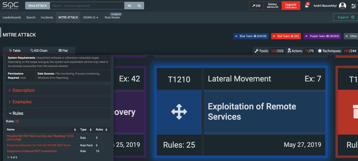Image resolution: width=358 pixels, height=161 pixels.
Task: Click the info icon in Red Team filter
Action: pyautogui.click(x=292, y=36)
